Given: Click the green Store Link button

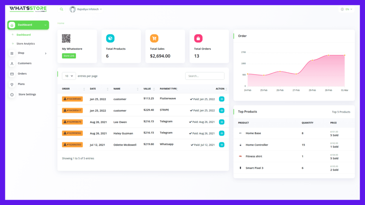Looking at the screenshot, I should pyautogui.click(x=69, y=56).
